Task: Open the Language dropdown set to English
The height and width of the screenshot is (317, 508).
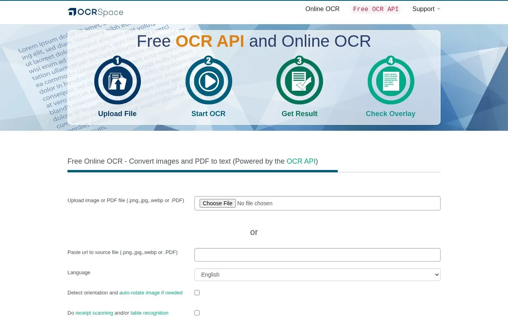Action: tap(317, 275)
